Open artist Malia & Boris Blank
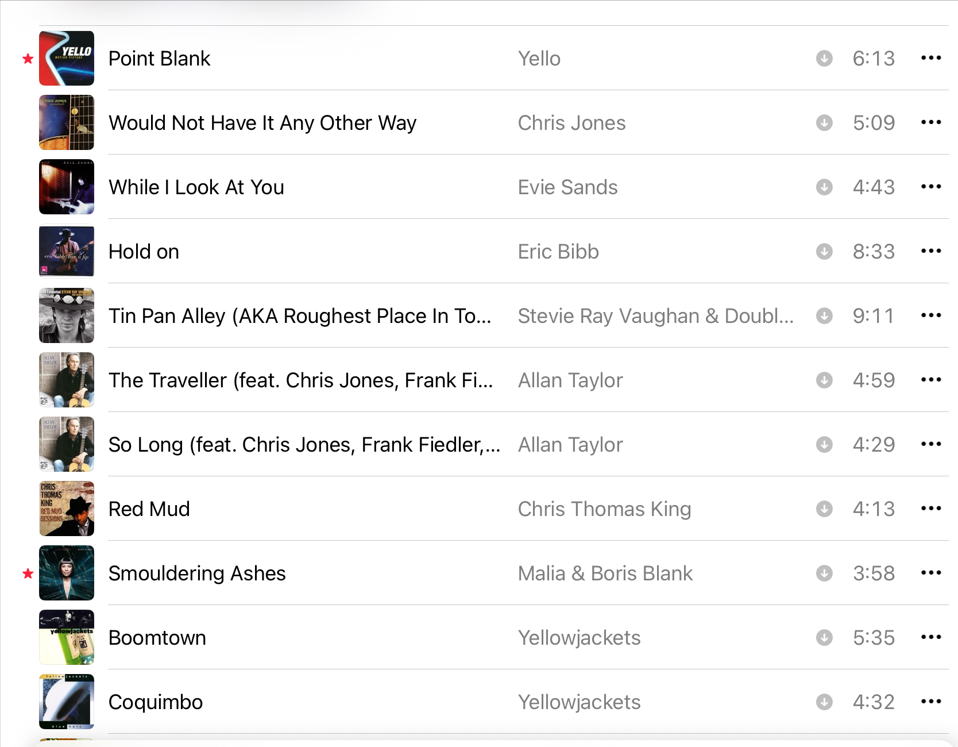Viewport: 958px width, 747px height. [x=605, y=573]
